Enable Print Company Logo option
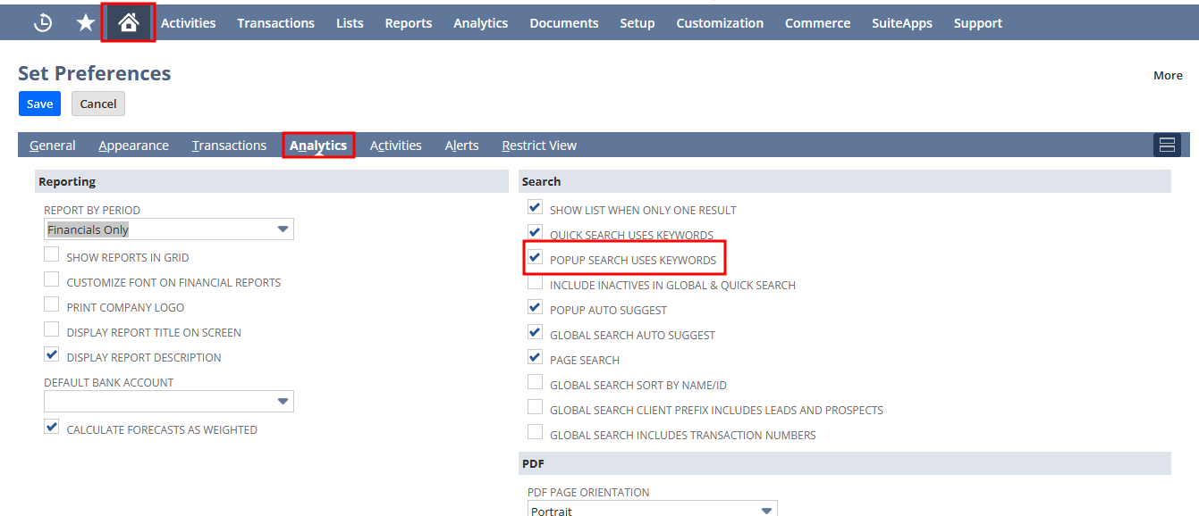This screenshot has height=516, width=1199. pos(52,306)
